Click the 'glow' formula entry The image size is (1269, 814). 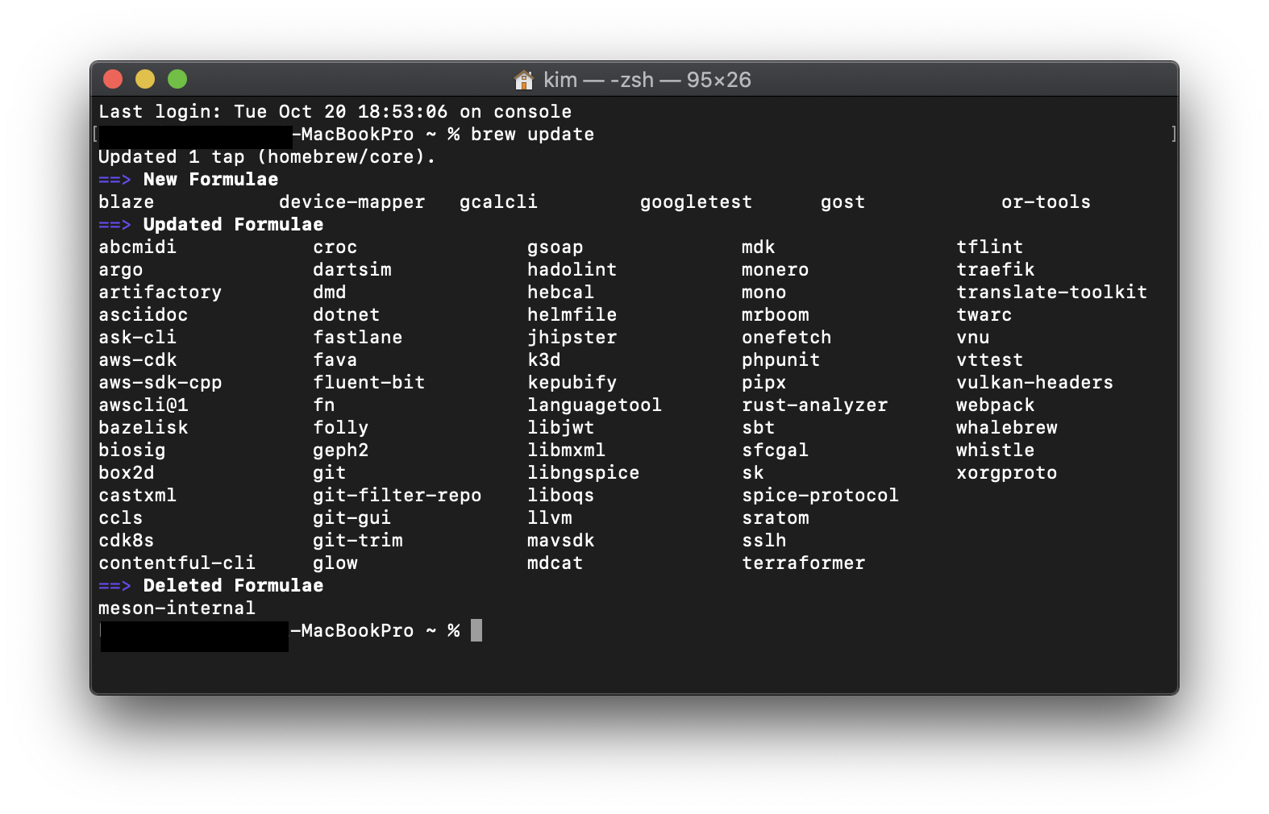coord(335,563)
